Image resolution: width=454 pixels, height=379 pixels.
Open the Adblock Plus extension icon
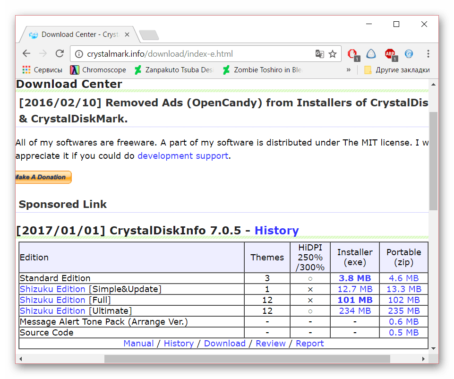click(391, 55)
